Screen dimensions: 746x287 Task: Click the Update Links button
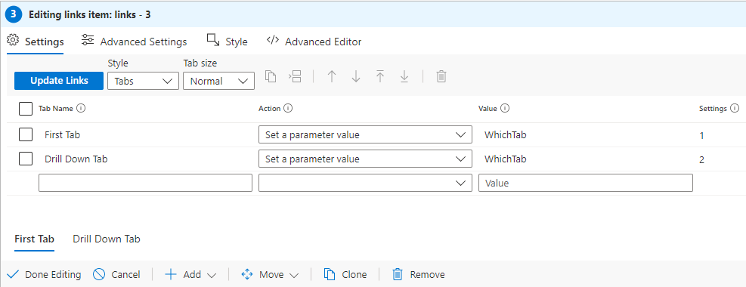pyautogui.click(x=59, y=81)
